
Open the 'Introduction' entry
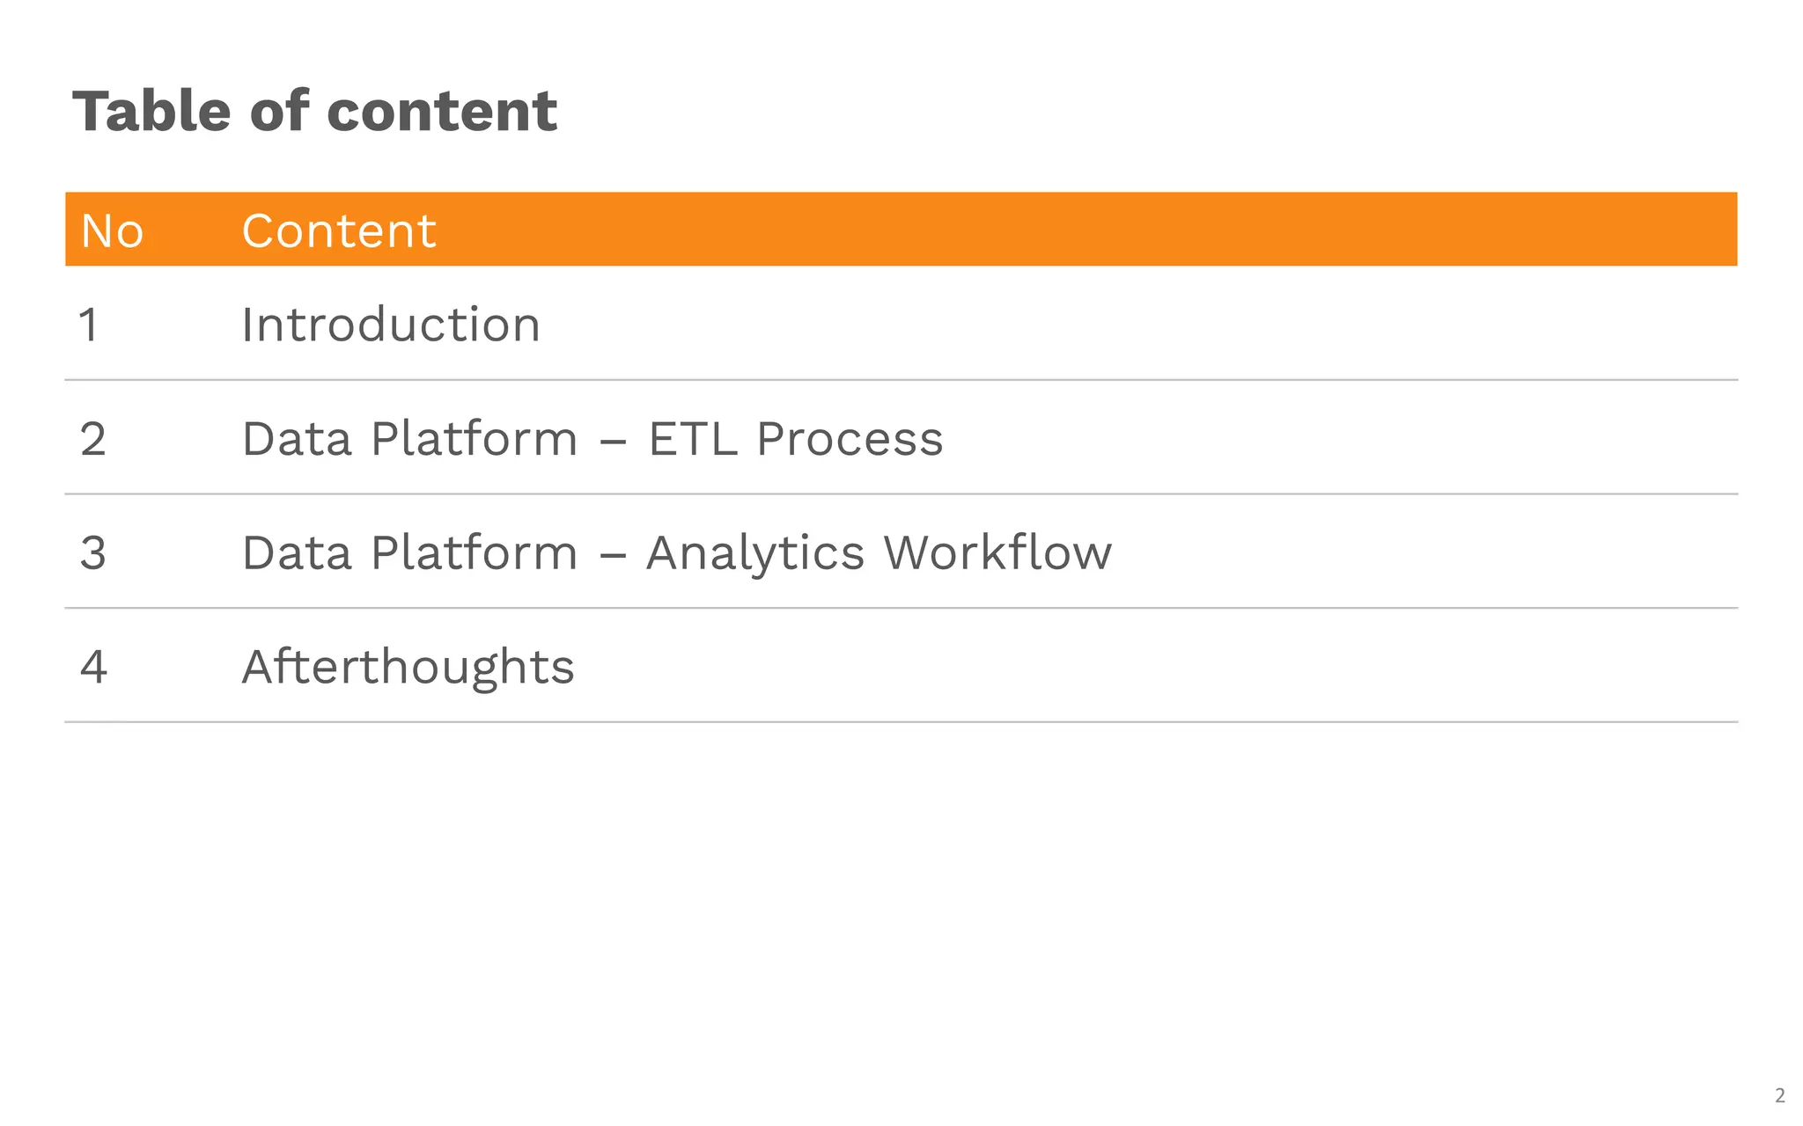[x=391, y=325]
